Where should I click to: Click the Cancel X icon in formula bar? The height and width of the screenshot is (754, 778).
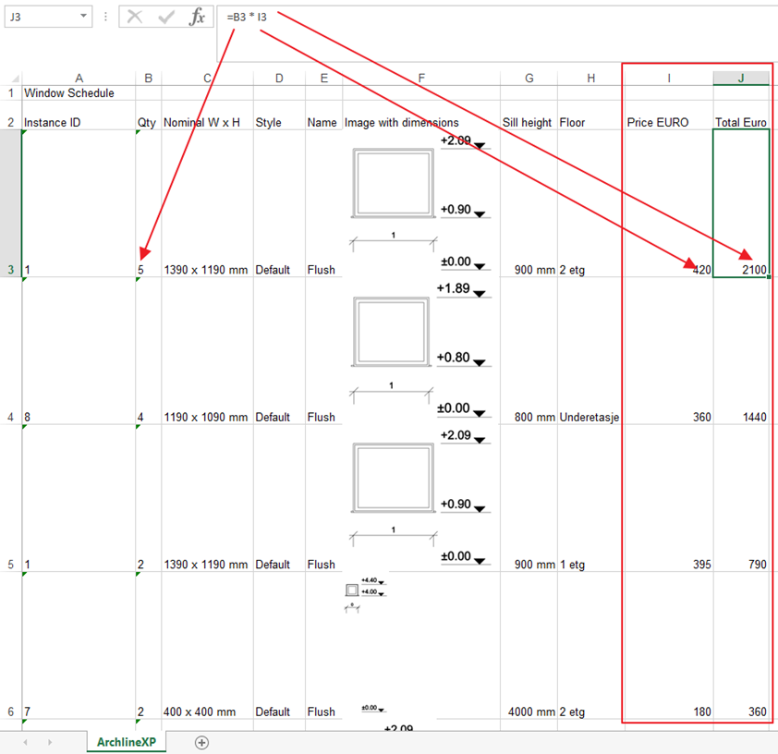point(135,18)
